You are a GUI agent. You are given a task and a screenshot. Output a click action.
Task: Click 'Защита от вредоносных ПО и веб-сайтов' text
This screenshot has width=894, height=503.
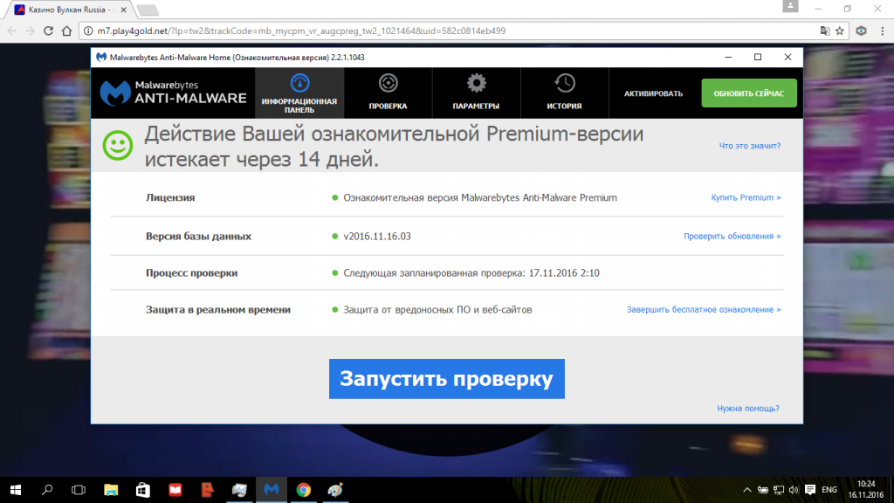[437, 310]
